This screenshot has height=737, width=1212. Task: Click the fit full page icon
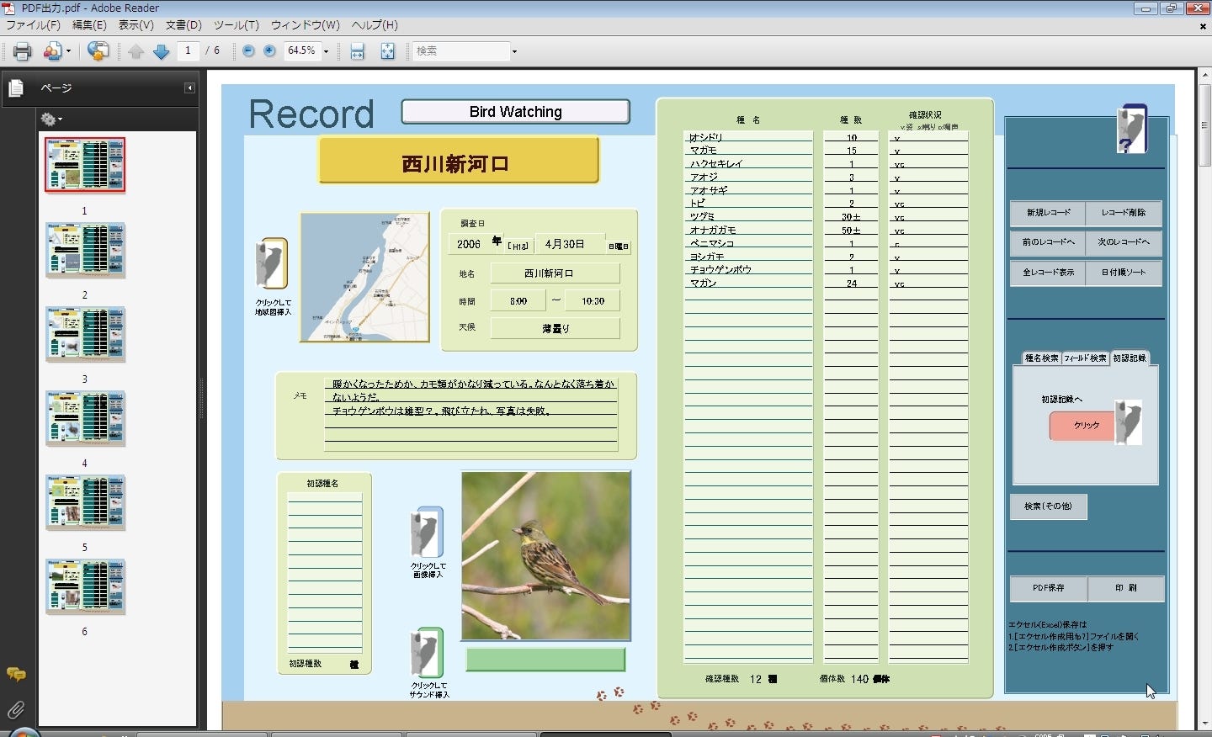387,51
